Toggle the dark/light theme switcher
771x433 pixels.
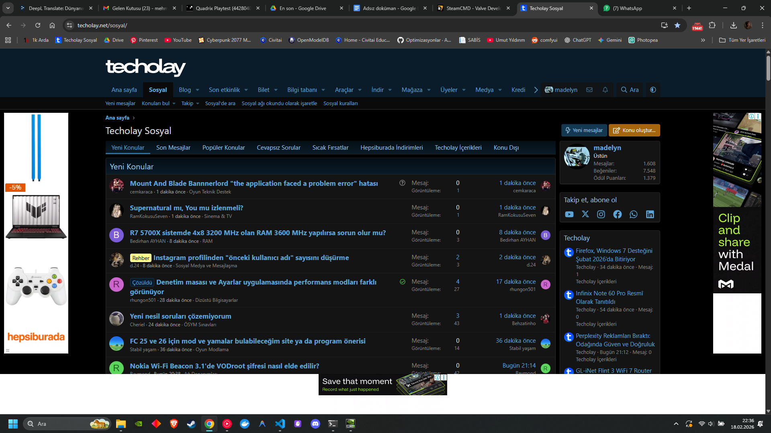[653, 90]
